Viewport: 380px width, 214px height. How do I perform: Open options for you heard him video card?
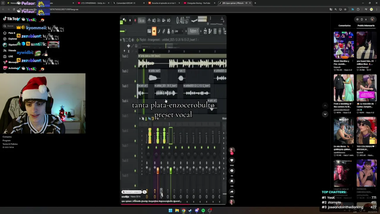pos(376,61)
